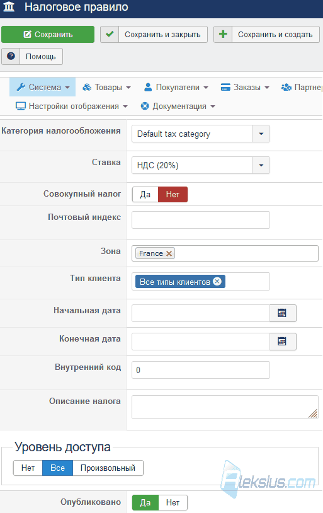Click the green plus icon beside Сохранить и создать
Viewport: 323px width, 513px height.
(223, 34)
